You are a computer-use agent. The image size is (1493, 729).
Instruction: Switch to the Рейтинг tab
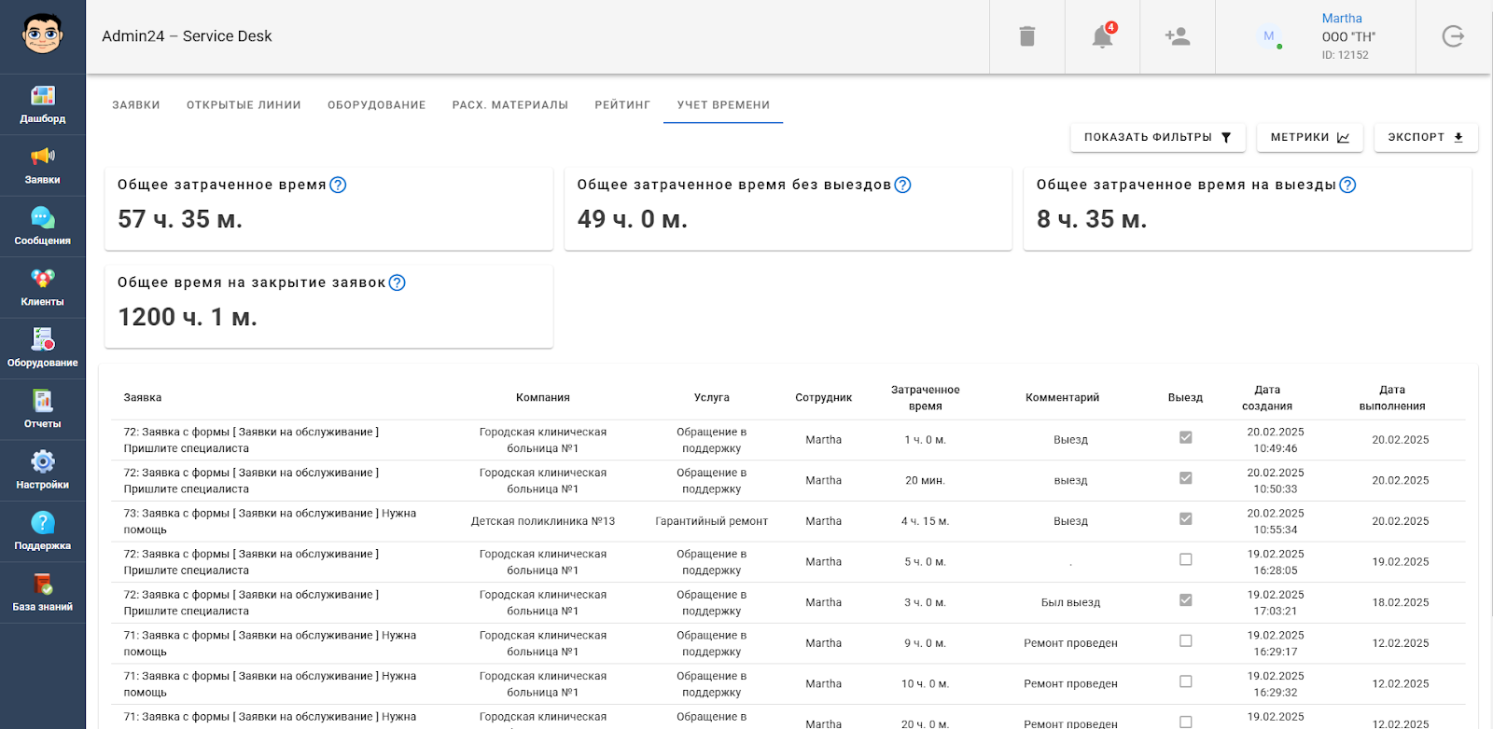pyautogui.click(x=622, y=105)
